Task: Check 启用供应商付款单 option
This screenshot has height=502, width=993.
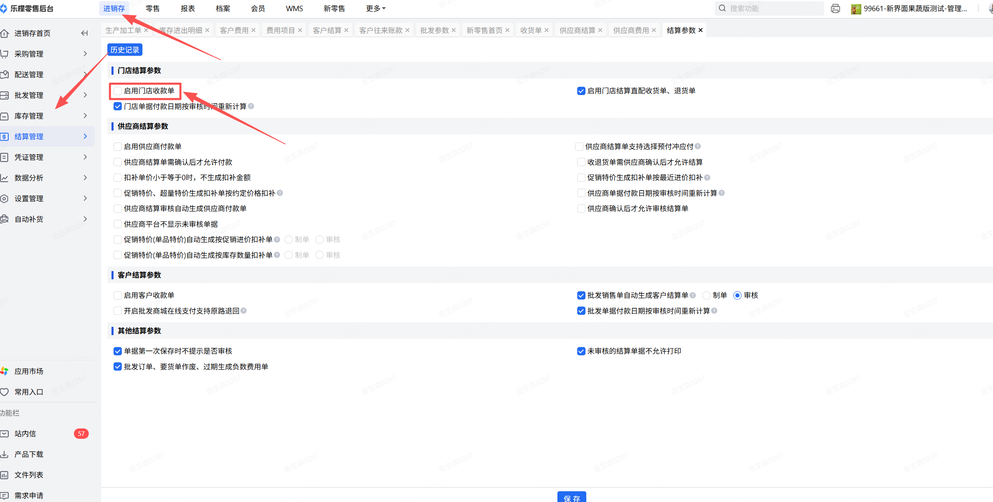Action: pos(118,147)
